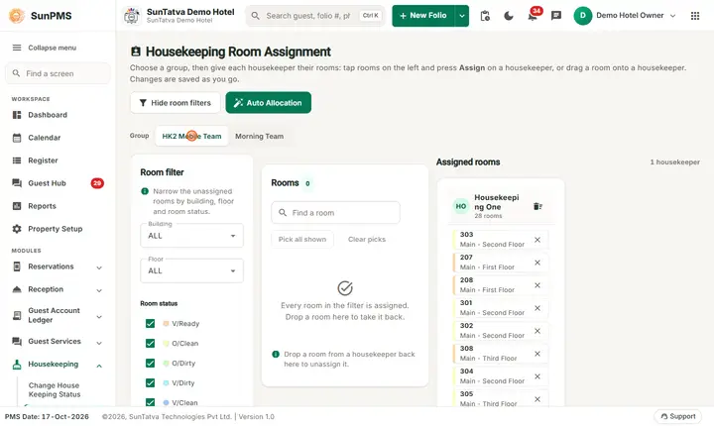Click Pick all shown button
The image size is (714, 426).
pyautogui.click(x=302, y=240)
